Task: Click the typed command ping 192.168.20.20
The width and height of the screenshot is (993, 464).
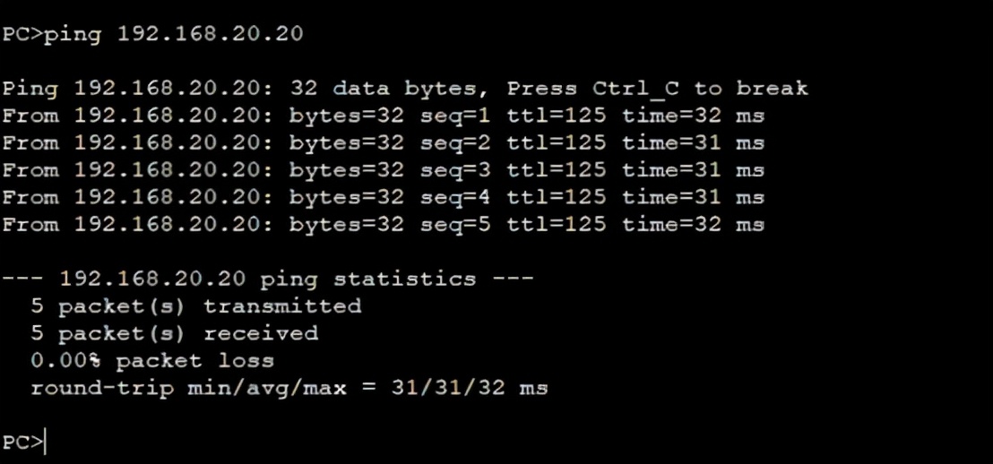Action: coord(173,33)
